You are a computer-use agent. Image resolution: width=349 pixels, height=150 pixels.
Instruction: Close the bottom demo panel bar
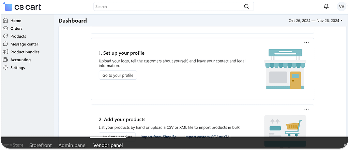[345, 145]
